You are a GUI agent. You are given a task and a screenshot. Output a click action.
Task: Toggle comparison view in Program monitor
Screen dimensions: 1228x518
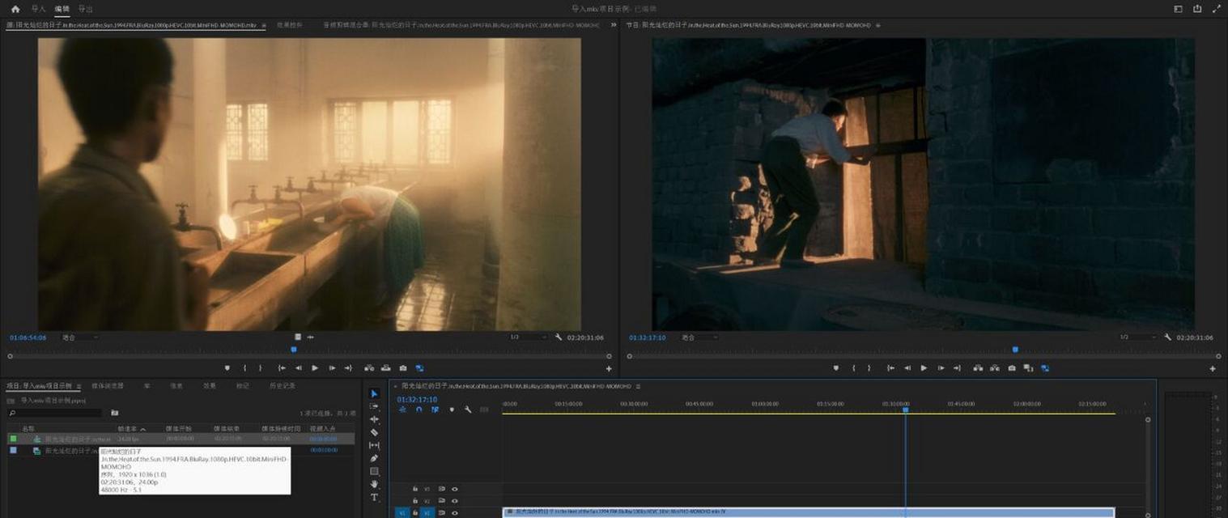pyautogui.click(x=1028, y=367)
